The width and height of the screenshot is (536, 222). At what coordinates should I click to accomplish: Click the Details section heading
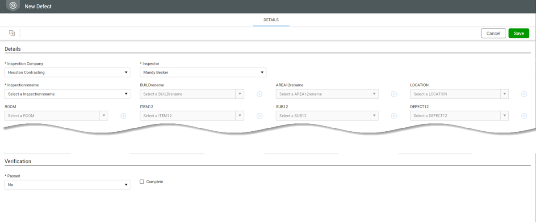pyautogui.click(x=13, y=49)
